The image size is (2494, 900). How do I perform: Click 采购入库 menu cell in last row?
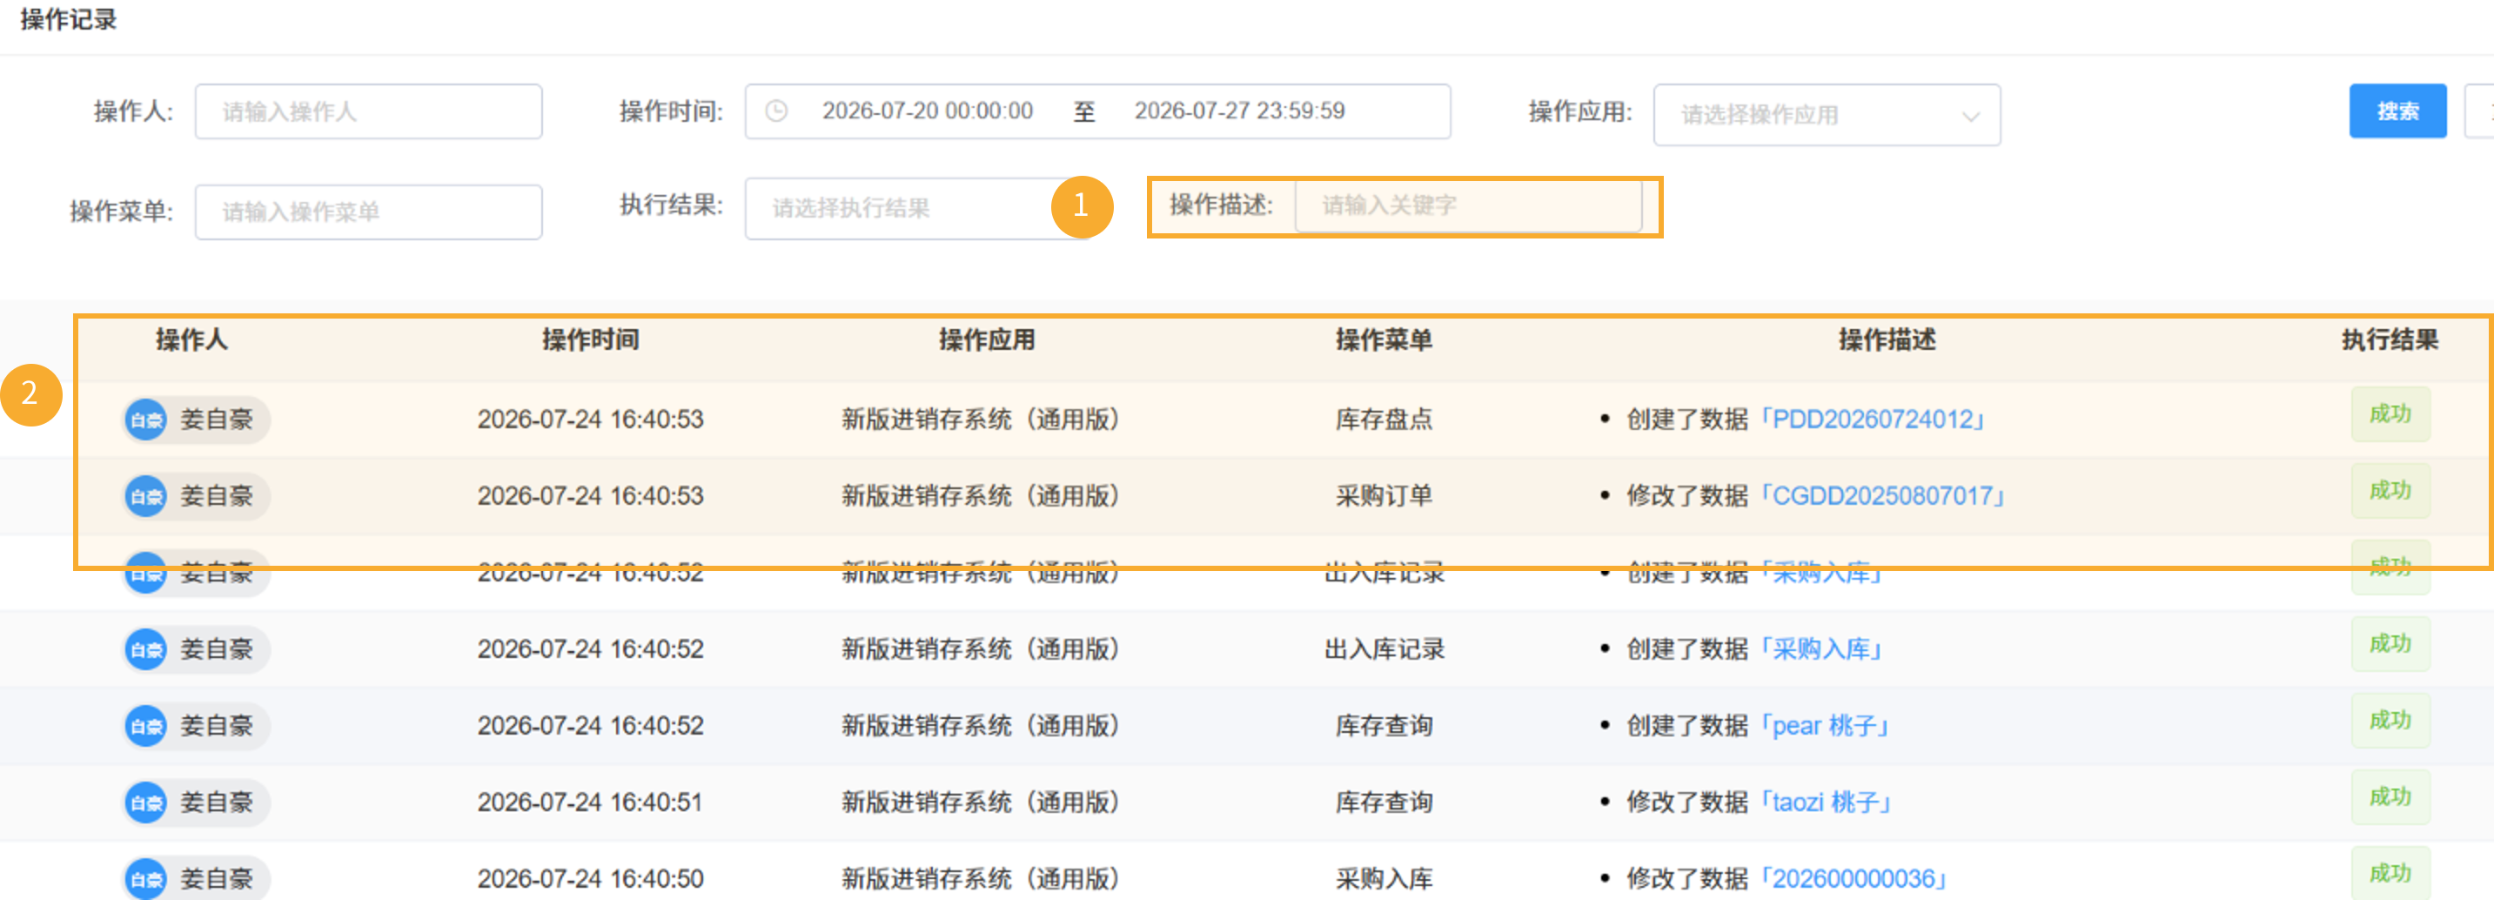(1384, 879)
